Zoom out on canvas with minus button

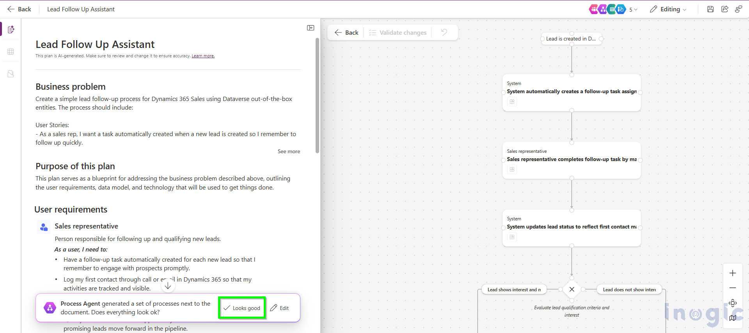[733, 288]
